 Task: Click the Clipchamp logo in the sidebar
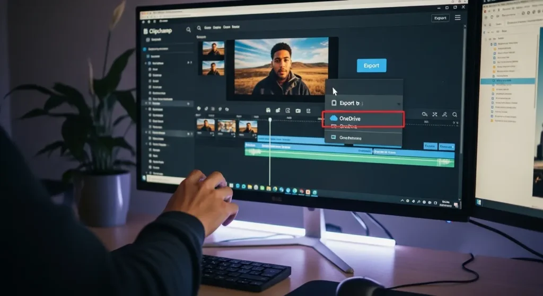click(158, 31)
